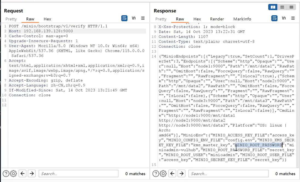The width and height of the screenshot is (300, 182).
Task: Toggle word wrap in the Request editor
Action: click(x=124, y=18)
